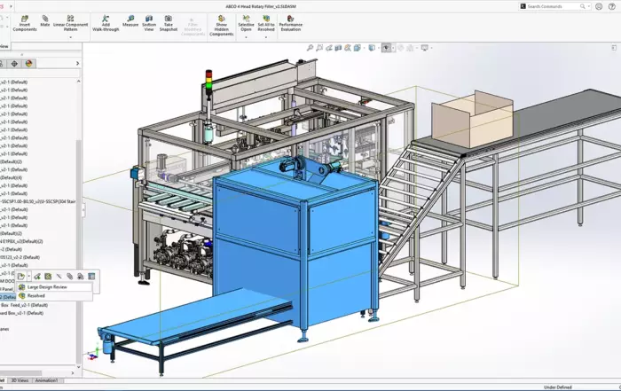621x391 pixels.
Task: Click the horizontal scroll right arrow
Action: point(73,372)
